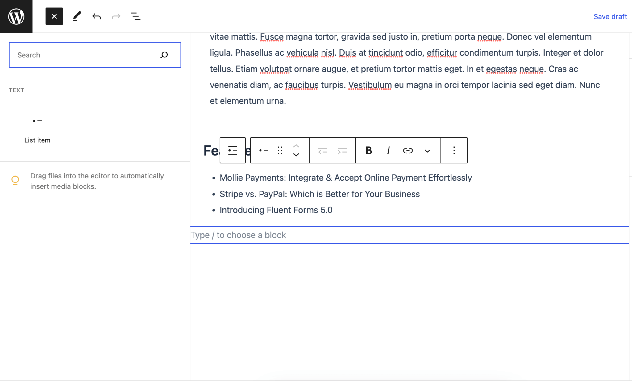Image resolution: width=632 pixels, height=381 pixels.
Task: Open block Options three-dot menu
Action: click(x=454, y=150)
